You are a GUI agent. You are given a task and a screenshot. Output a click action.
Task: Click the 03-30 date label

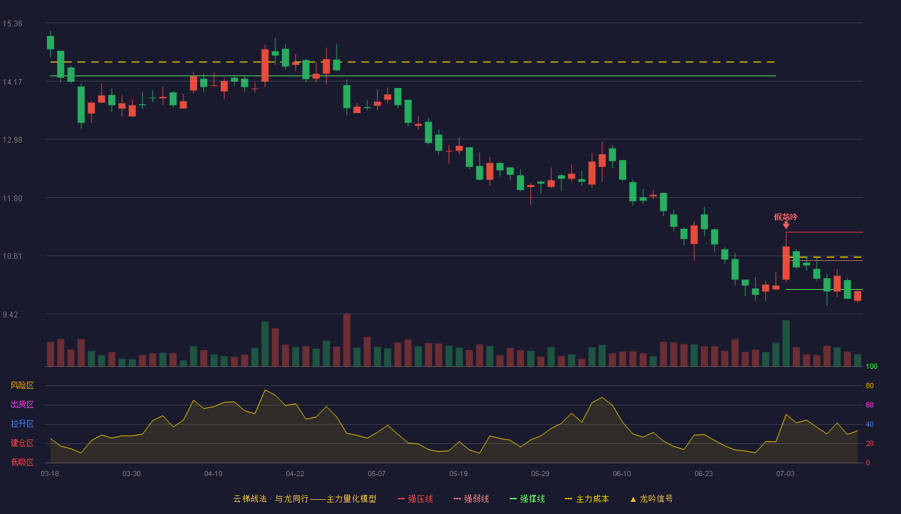click(x=131, y=474)
